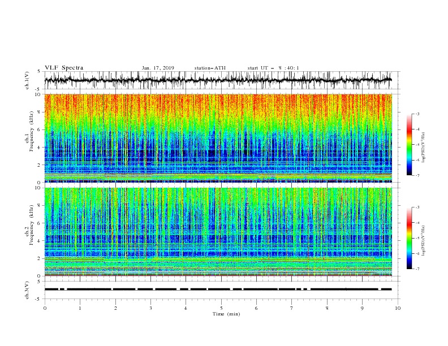448x346 pixels.
Task: Click the "start UT = 8 :40: 1" text
Action: click(x=273, y=68)
